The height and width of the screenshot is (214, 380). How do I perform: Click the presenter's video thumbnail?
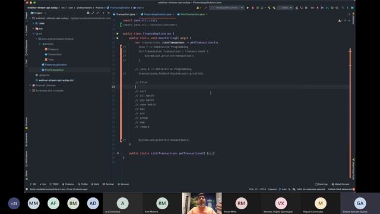(x=202, y=203)
